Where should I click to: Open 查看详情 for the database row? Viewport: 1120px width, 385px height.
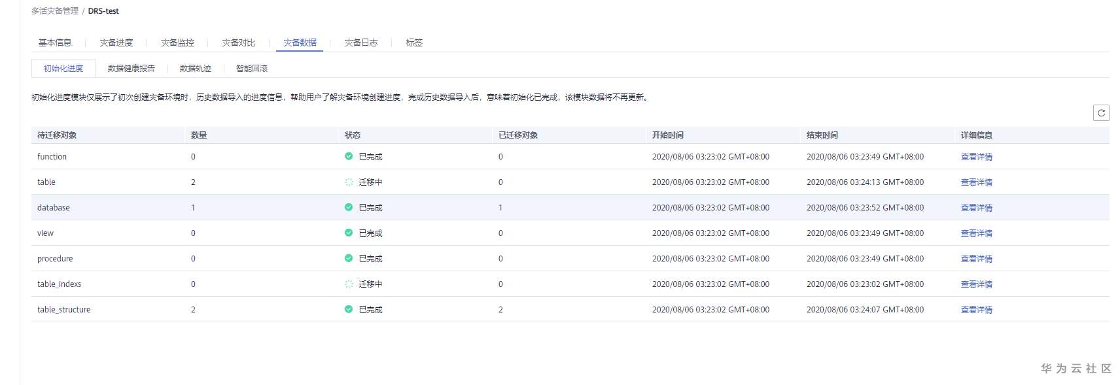coord(976,208)
